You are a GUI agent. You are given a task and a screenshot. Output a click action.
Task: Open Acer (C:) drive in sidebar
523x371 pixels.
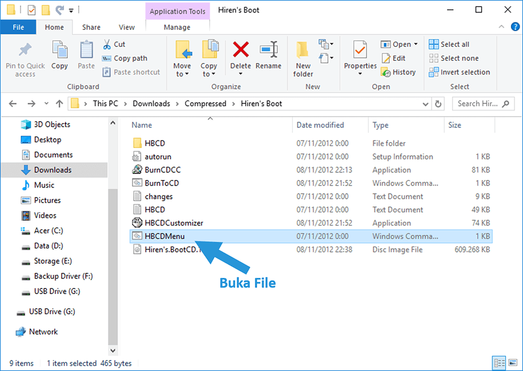(x=42, y=231)
